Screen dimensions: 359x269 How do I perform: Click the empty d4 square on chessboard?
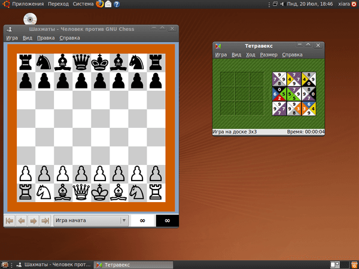coord(81,137)
